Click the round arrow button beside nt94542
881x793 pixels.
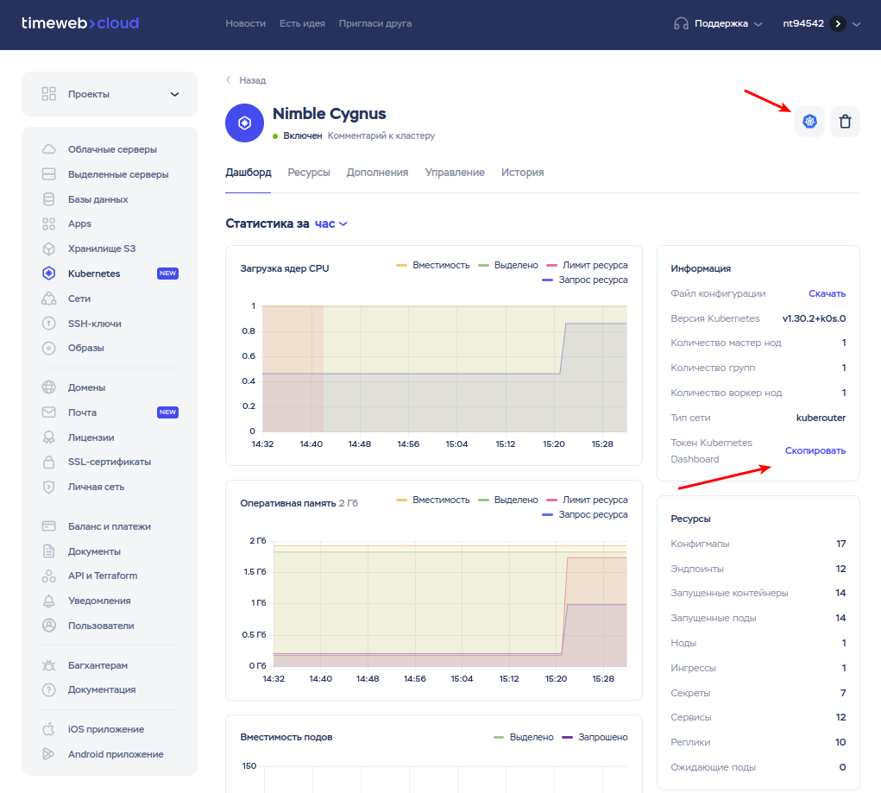pos(838,23)
